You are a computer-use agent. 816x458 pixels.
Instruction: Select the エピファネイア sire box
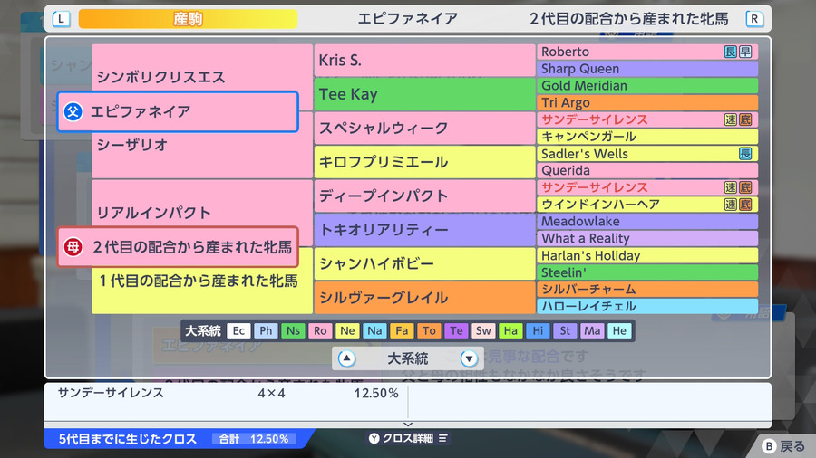click(x=178, y=111)
